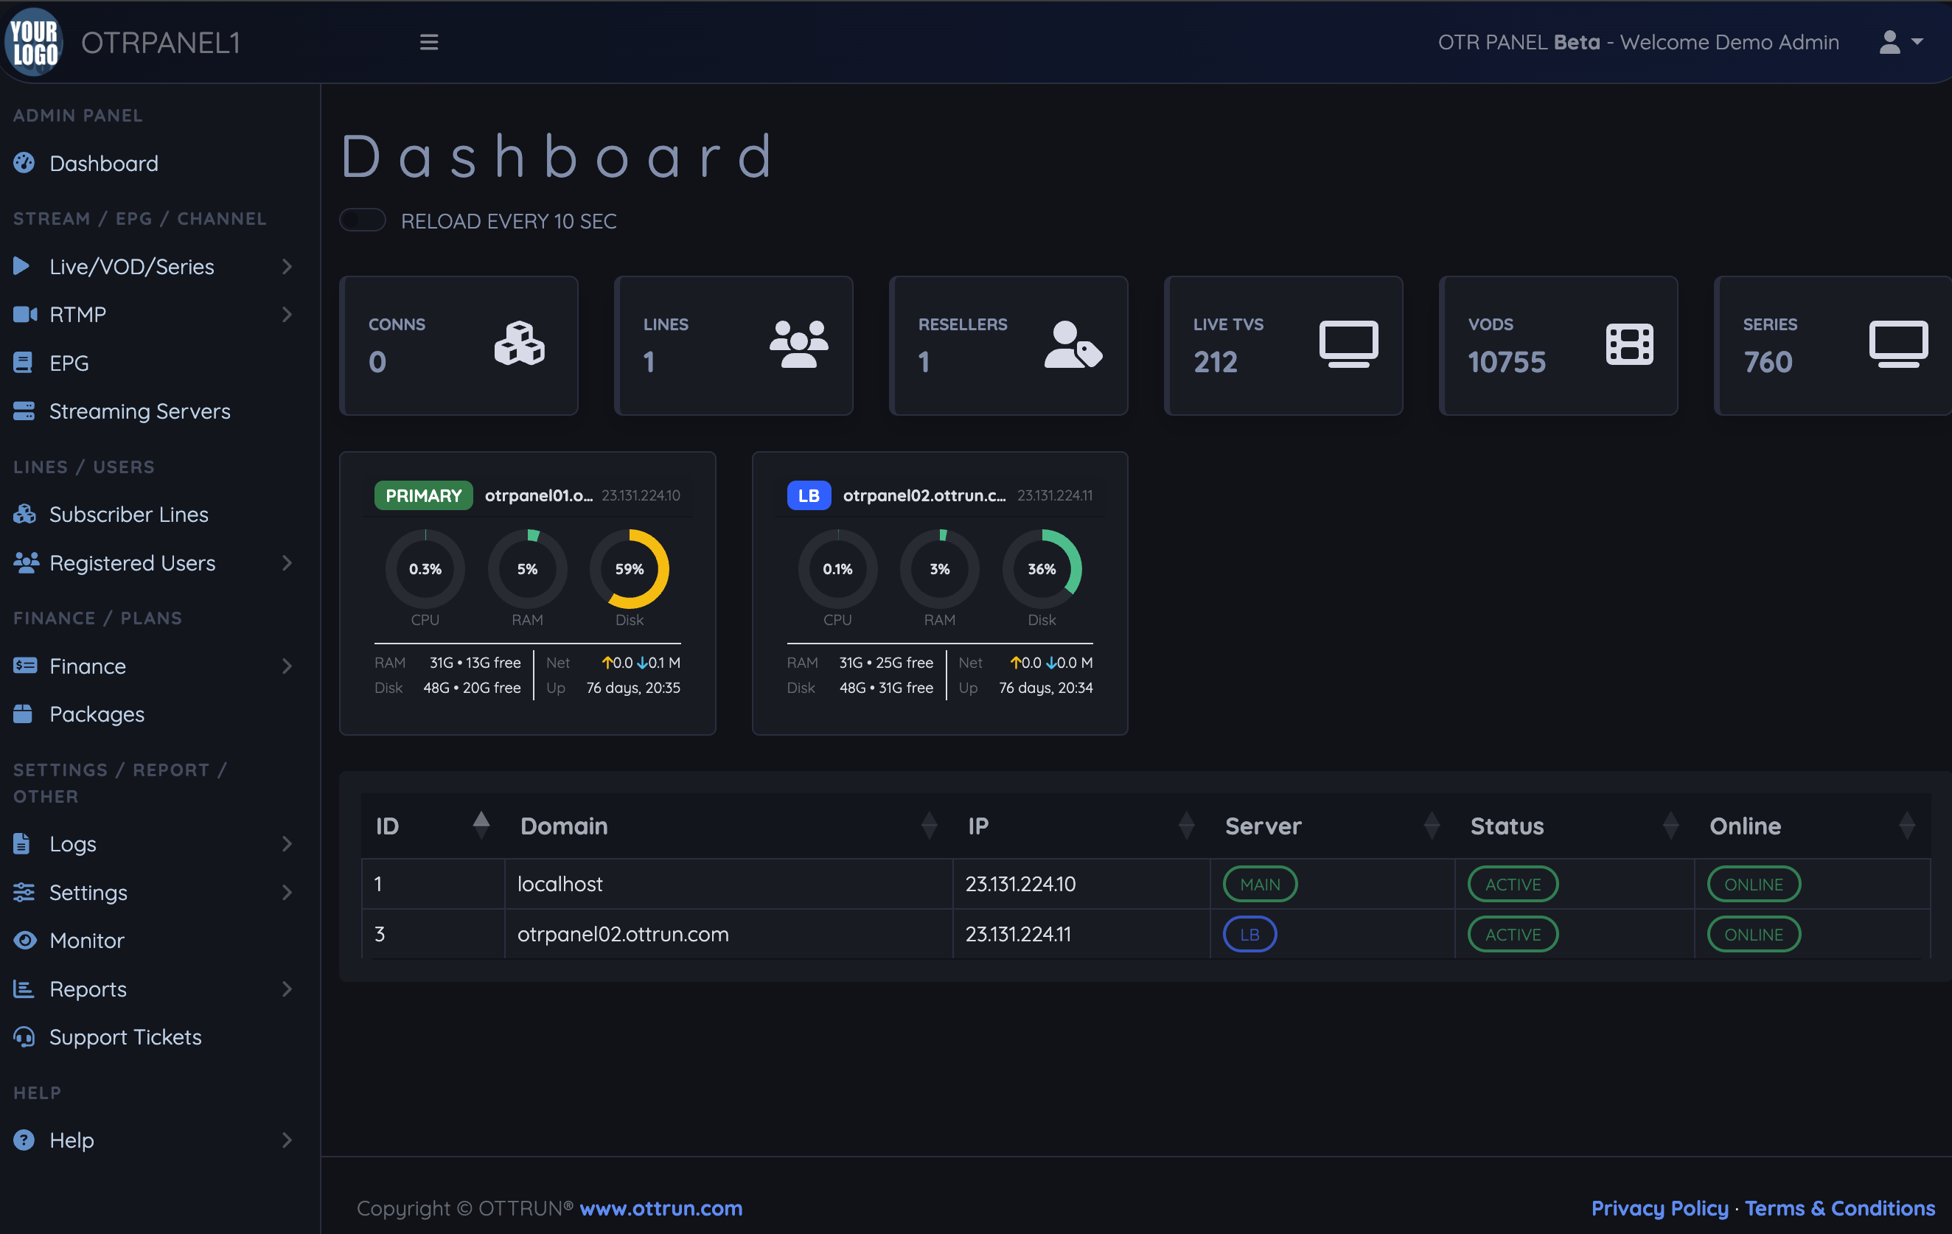The width and height of the screenshot is (1952, 1234).
Task: Click the YOUR LOGO image
Action: click(34, 41)
